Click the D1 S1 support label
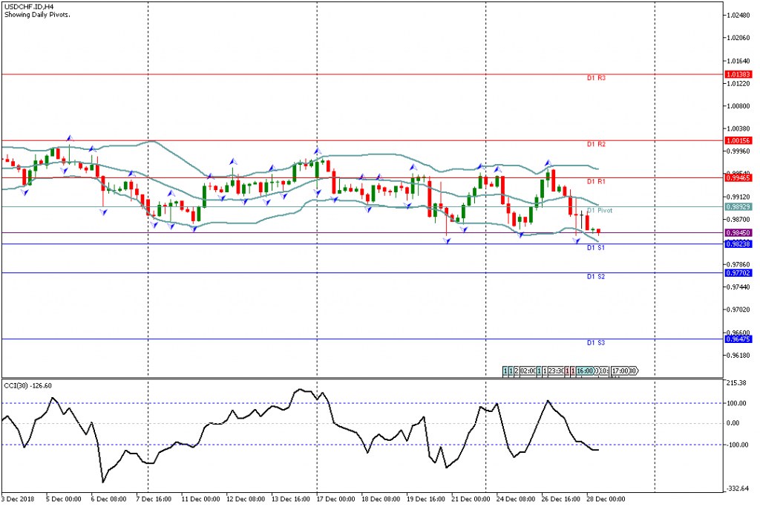 pyautogui.click(x=596, y=247)
